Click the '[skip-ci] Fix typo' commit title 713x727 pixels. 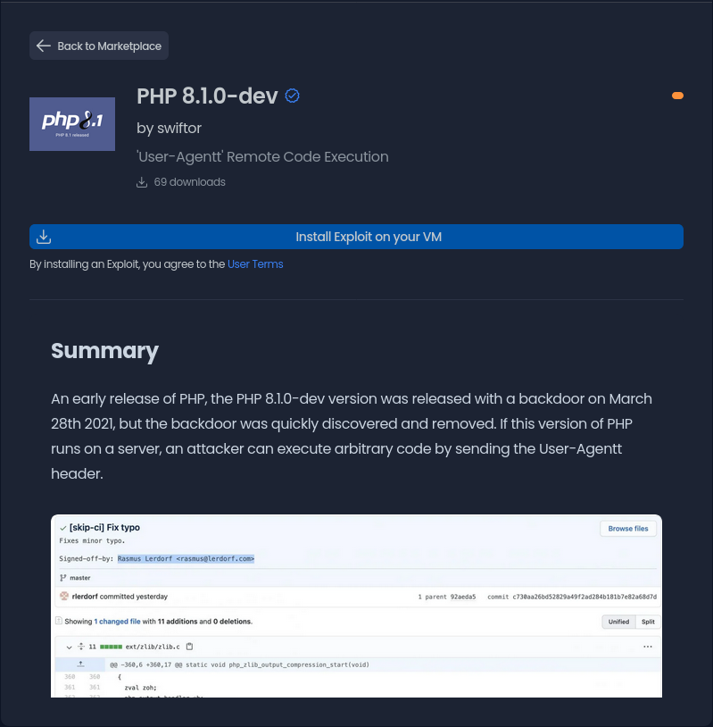click(x=104, y=527)
